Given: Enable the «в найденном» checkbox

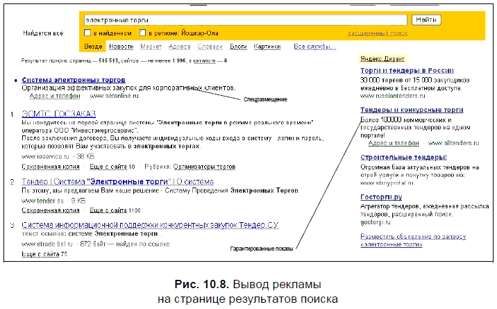Looking at the screenshot, I should tap(87, 33).
